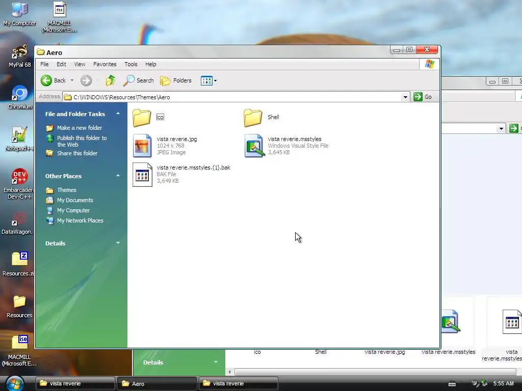Click the address path field
Screen dimensions: 522x391
click(x=232, y=97)
